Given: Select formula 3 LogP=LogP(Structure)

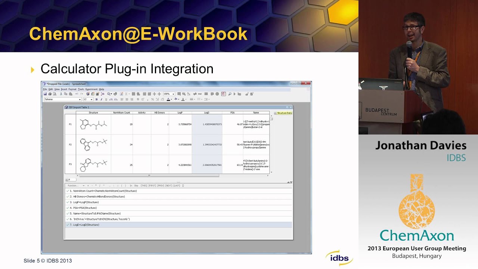Looking at the screenshot, I should tap(179, 202).
